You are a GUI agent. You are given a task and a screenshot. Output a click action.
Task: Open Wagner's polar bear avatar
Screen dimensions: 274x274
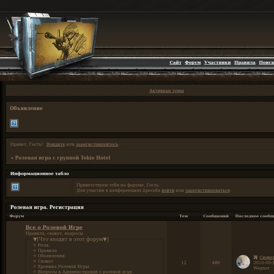[x=243, y=262]
